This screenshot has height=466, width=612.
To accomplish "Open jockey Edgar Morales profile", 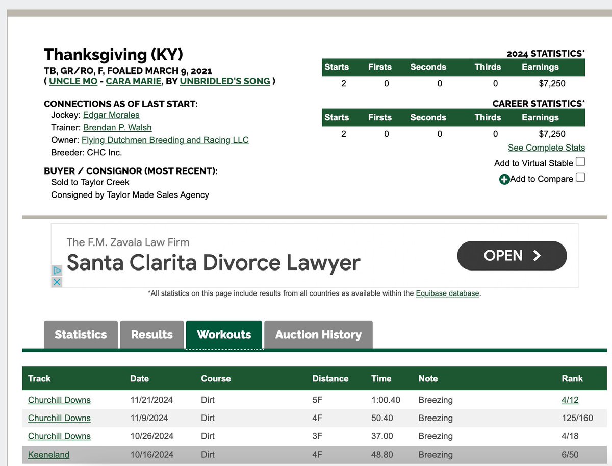I will pyautogui.click(x=111, y=115).
